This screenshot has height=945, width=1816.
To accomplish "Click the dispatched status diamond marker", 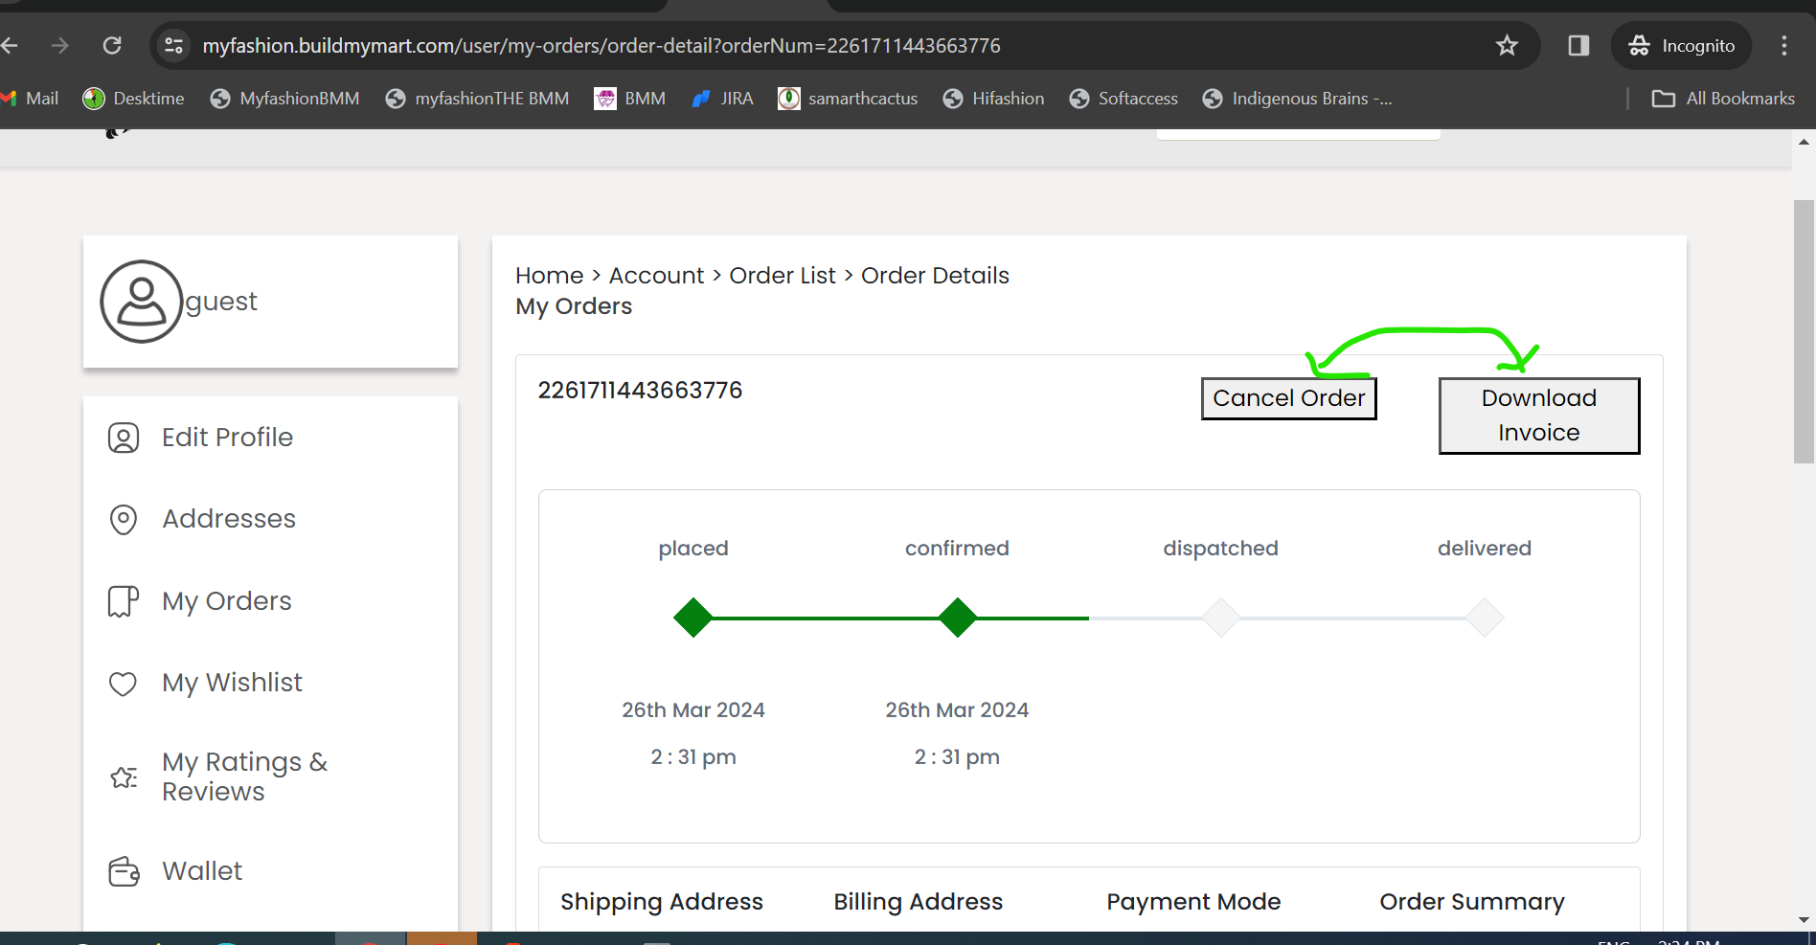I will (1221, 618).
